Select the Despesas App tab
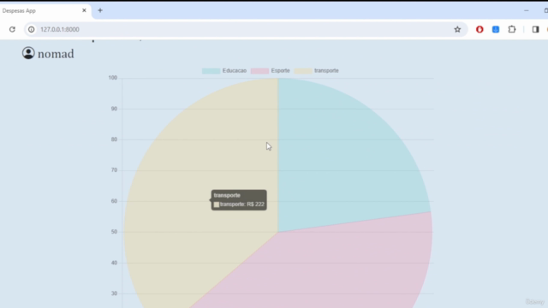The width and height of the screenshot is (548, 308). click(x=45, y=11)
